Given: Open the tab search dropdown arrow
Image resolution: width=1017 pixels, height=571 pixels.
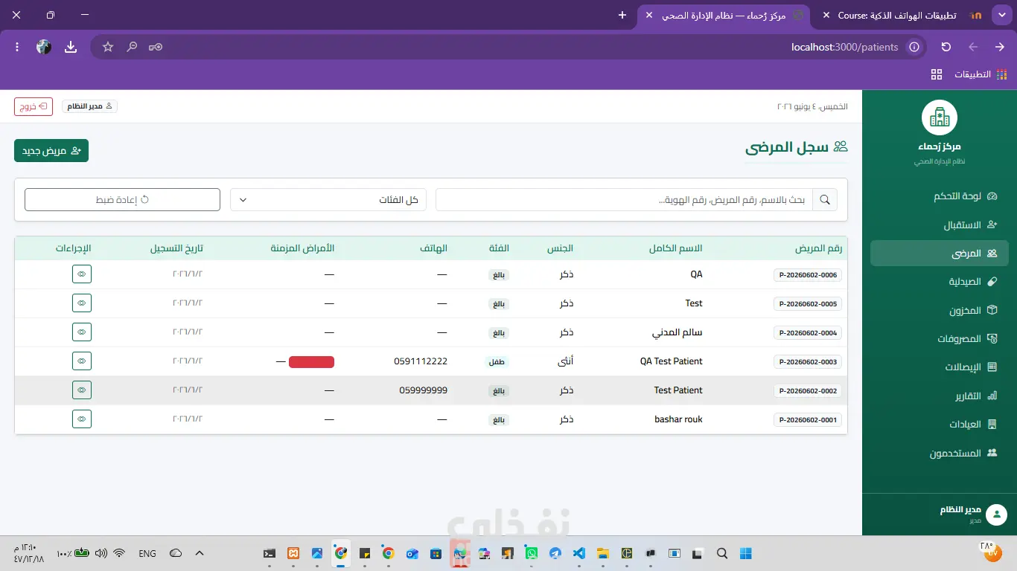Looking at the screenshot, I should (1001, 15).
